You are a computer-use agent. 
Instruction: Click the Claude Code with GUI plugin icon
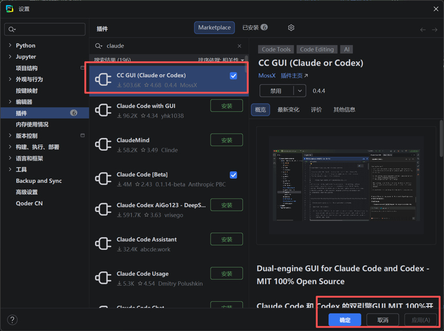[x=103, y=110]
